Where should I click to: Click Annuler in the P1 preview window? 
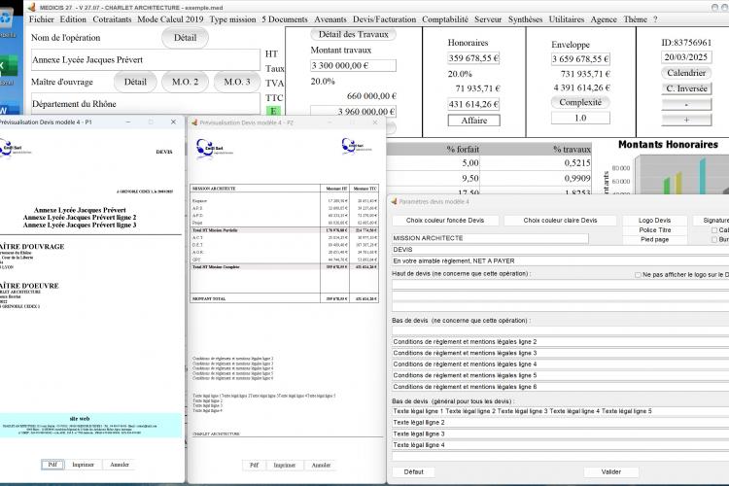point(120,465)
